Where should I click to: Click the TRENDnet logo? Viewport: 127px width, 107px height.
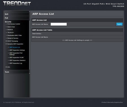[17, 3]
